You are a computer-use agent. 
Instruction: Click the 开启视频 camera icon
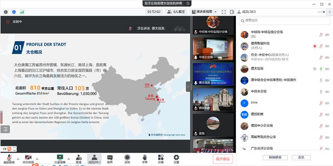click(x=27, y=157)
